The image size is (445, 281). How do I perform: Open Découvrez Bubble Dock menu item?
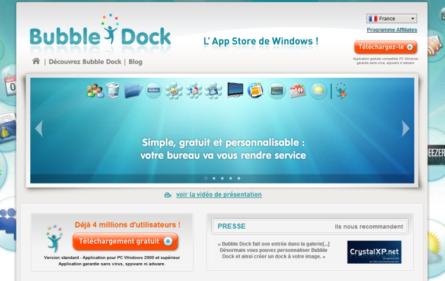coord(85,62)
